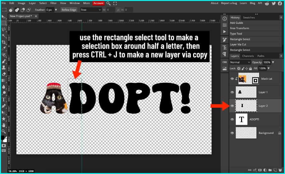
Task: Open the Filter menu
Action: pyautogui.click(x=53, y=3)
